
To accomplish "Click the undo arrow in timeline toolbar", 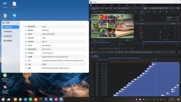I will [139, 52].
